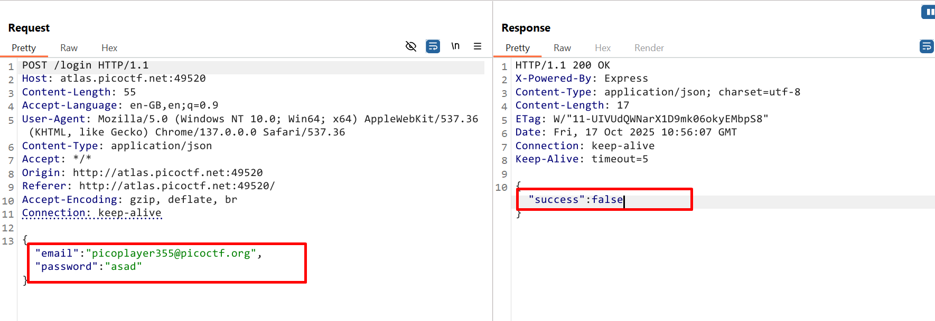935x321 pixels.
Task: Click the Host header line in the request
Action: click(x=114, y=79)
